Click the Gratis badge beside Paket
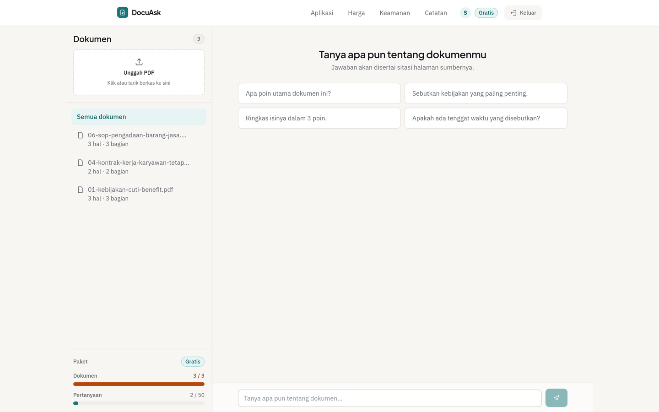 (x=193, y=362)
